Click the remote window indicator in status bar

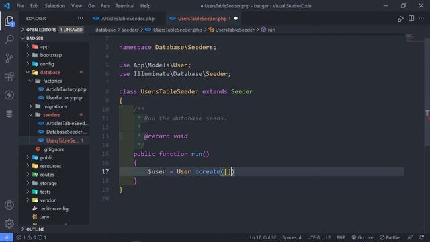[x=6, y=237]
